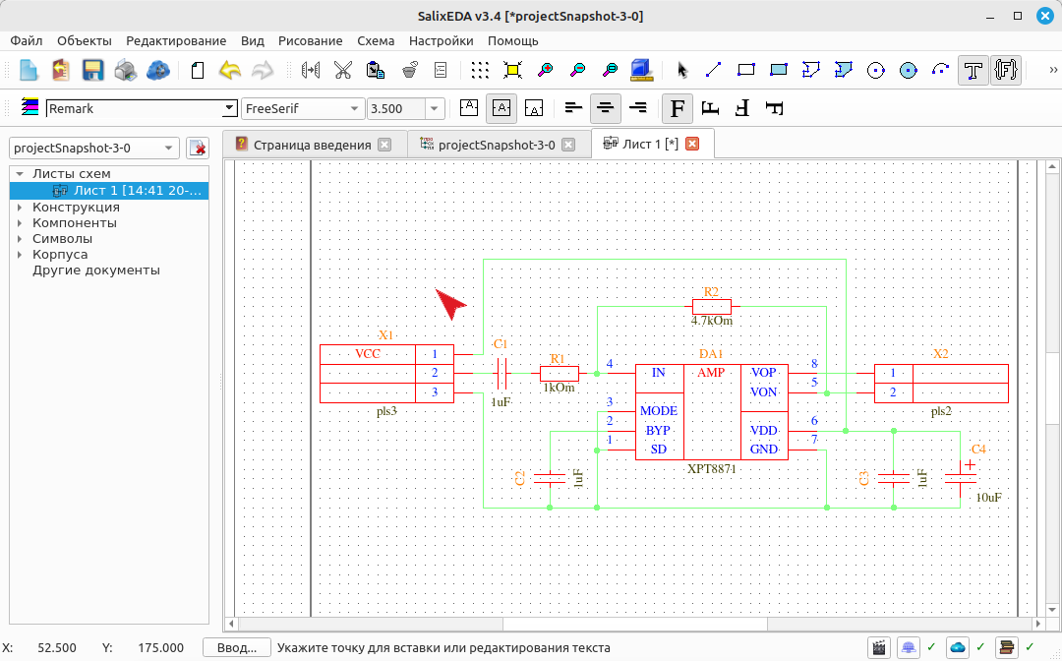Image resolution: width=1062 pixels, height=661 pixels.
Task: Click the blue cloud upload icon
Action: pos(157,70)
